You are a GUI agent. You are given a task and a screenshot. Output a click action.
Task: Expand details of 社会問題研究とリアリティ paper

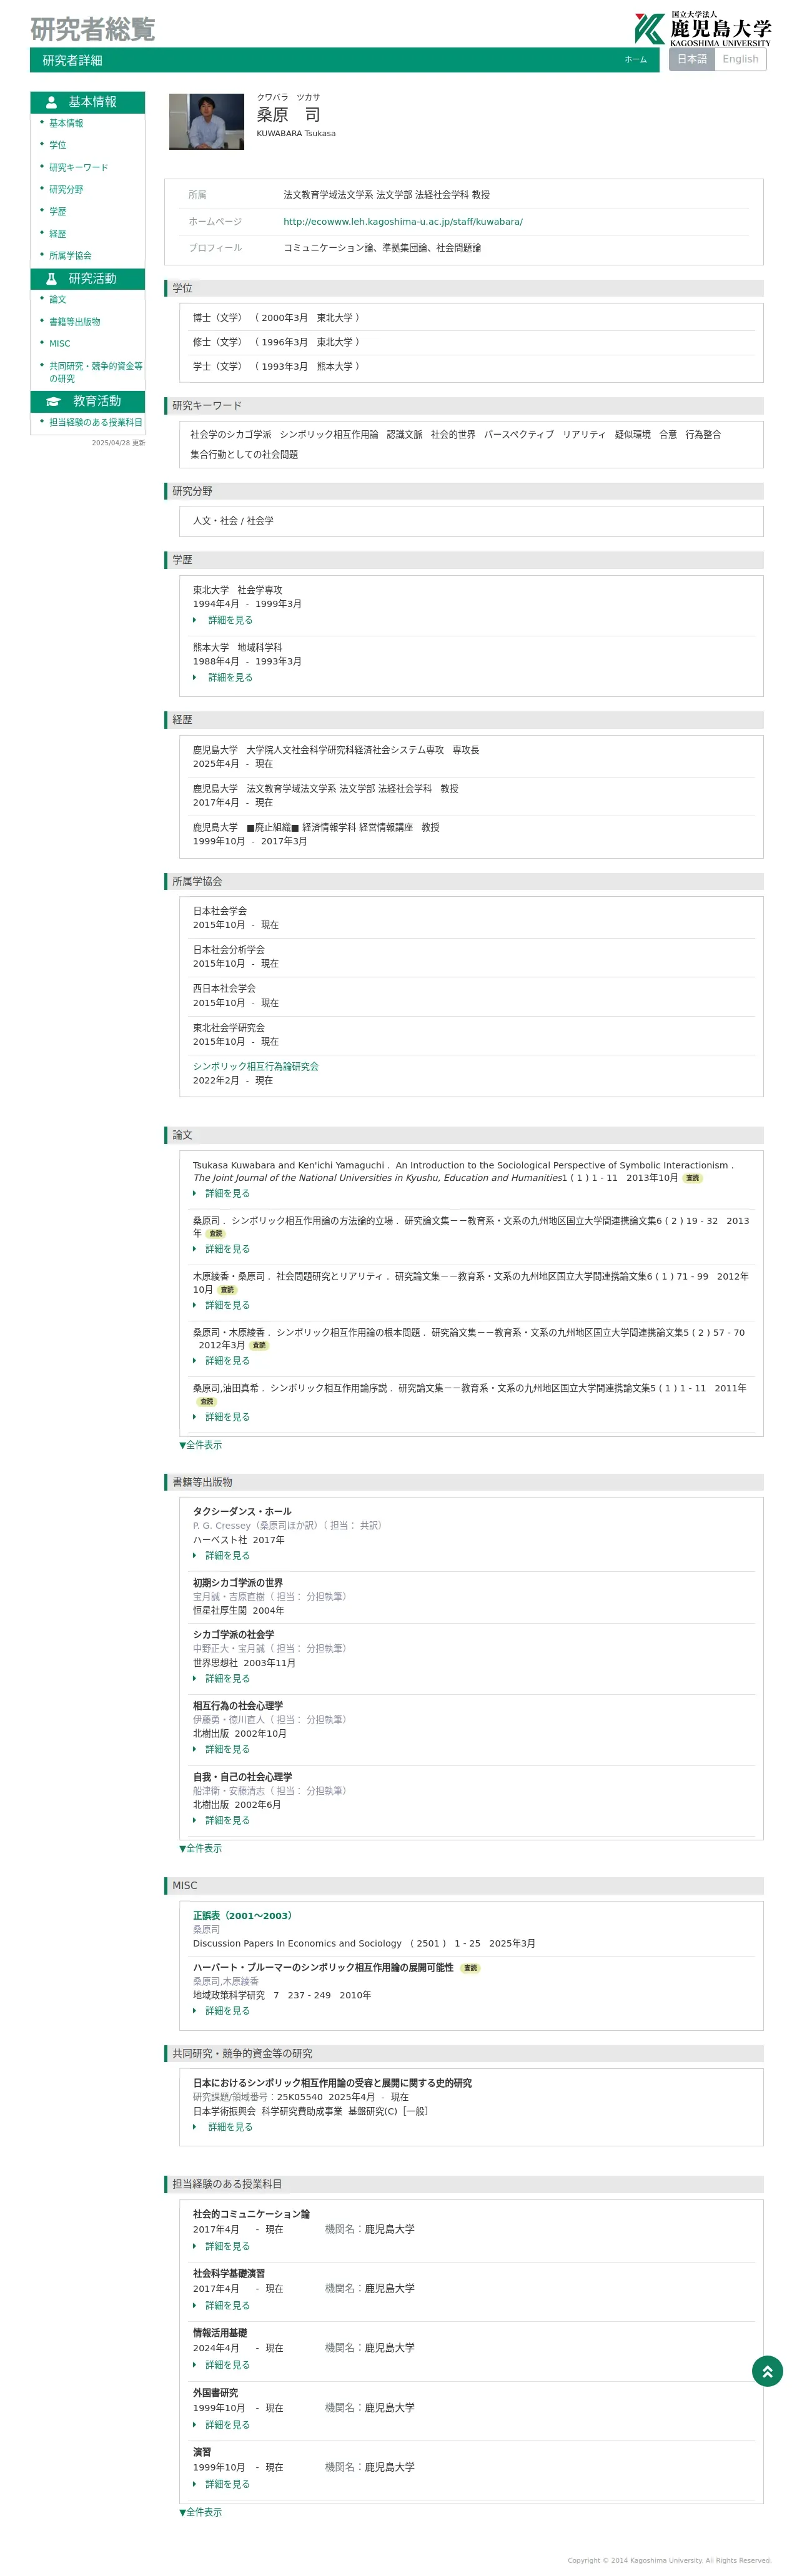click(228, 1305)
